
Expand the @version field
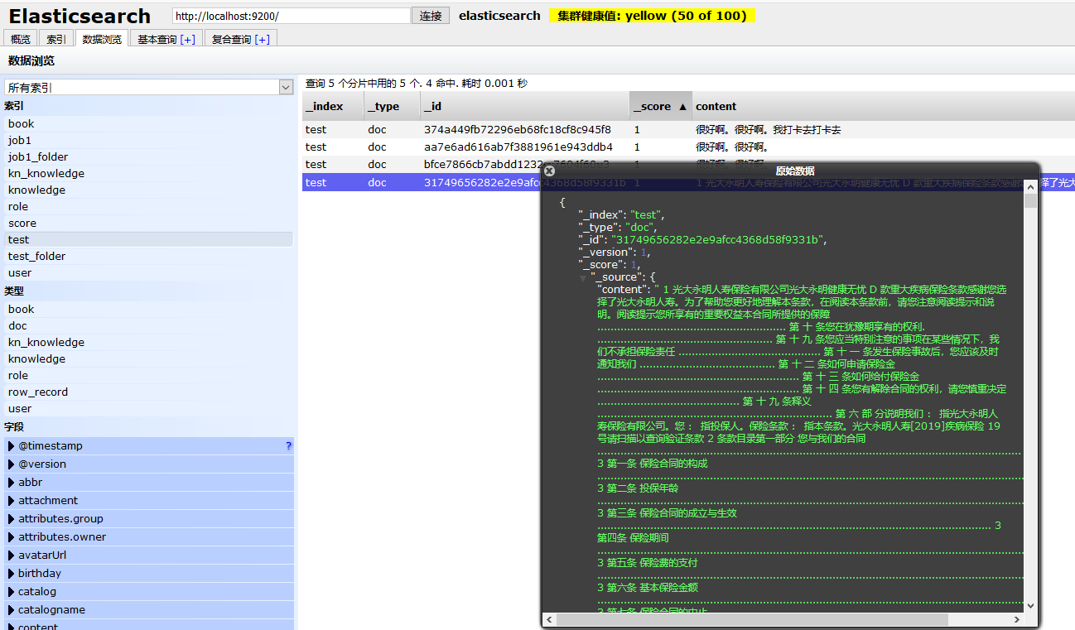click(x=10, y=464)
